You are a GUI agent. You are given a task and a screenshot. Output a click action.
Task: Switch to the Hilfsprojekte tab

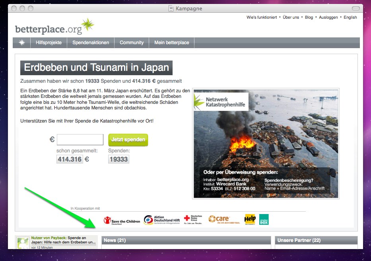[x=49, y=42]
